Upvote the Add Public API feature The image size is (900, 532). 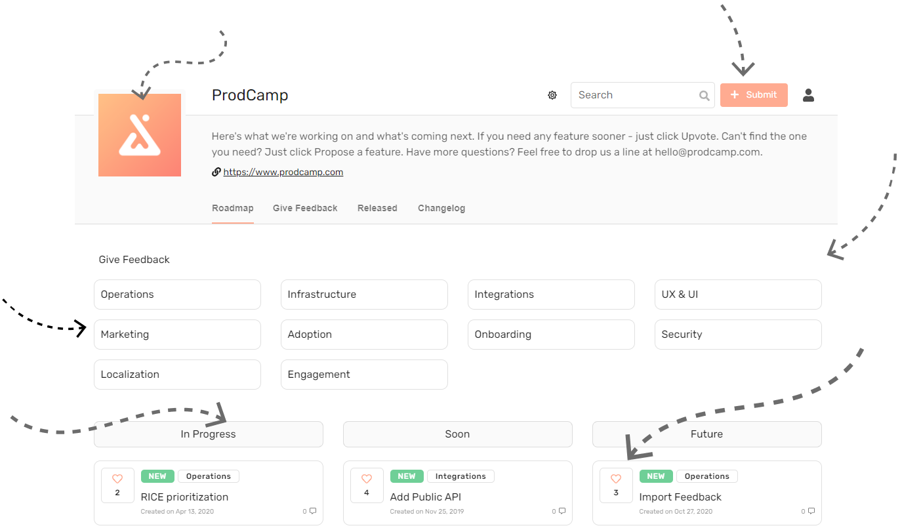(x=367, y=485)
